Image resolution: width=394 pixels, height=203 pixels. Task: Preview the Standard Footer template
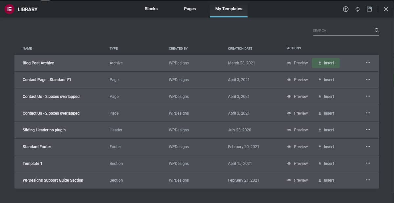click(297, 147)
